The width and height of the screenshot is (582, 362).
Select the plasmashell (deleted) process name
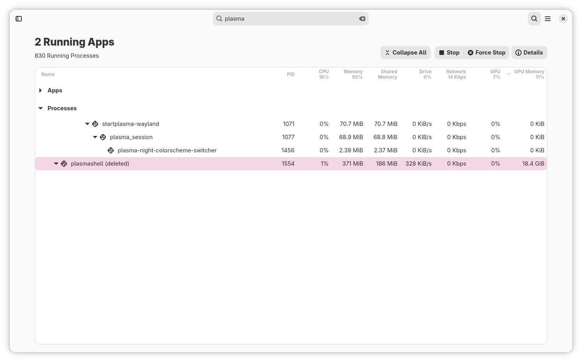(x=100, y=164)
